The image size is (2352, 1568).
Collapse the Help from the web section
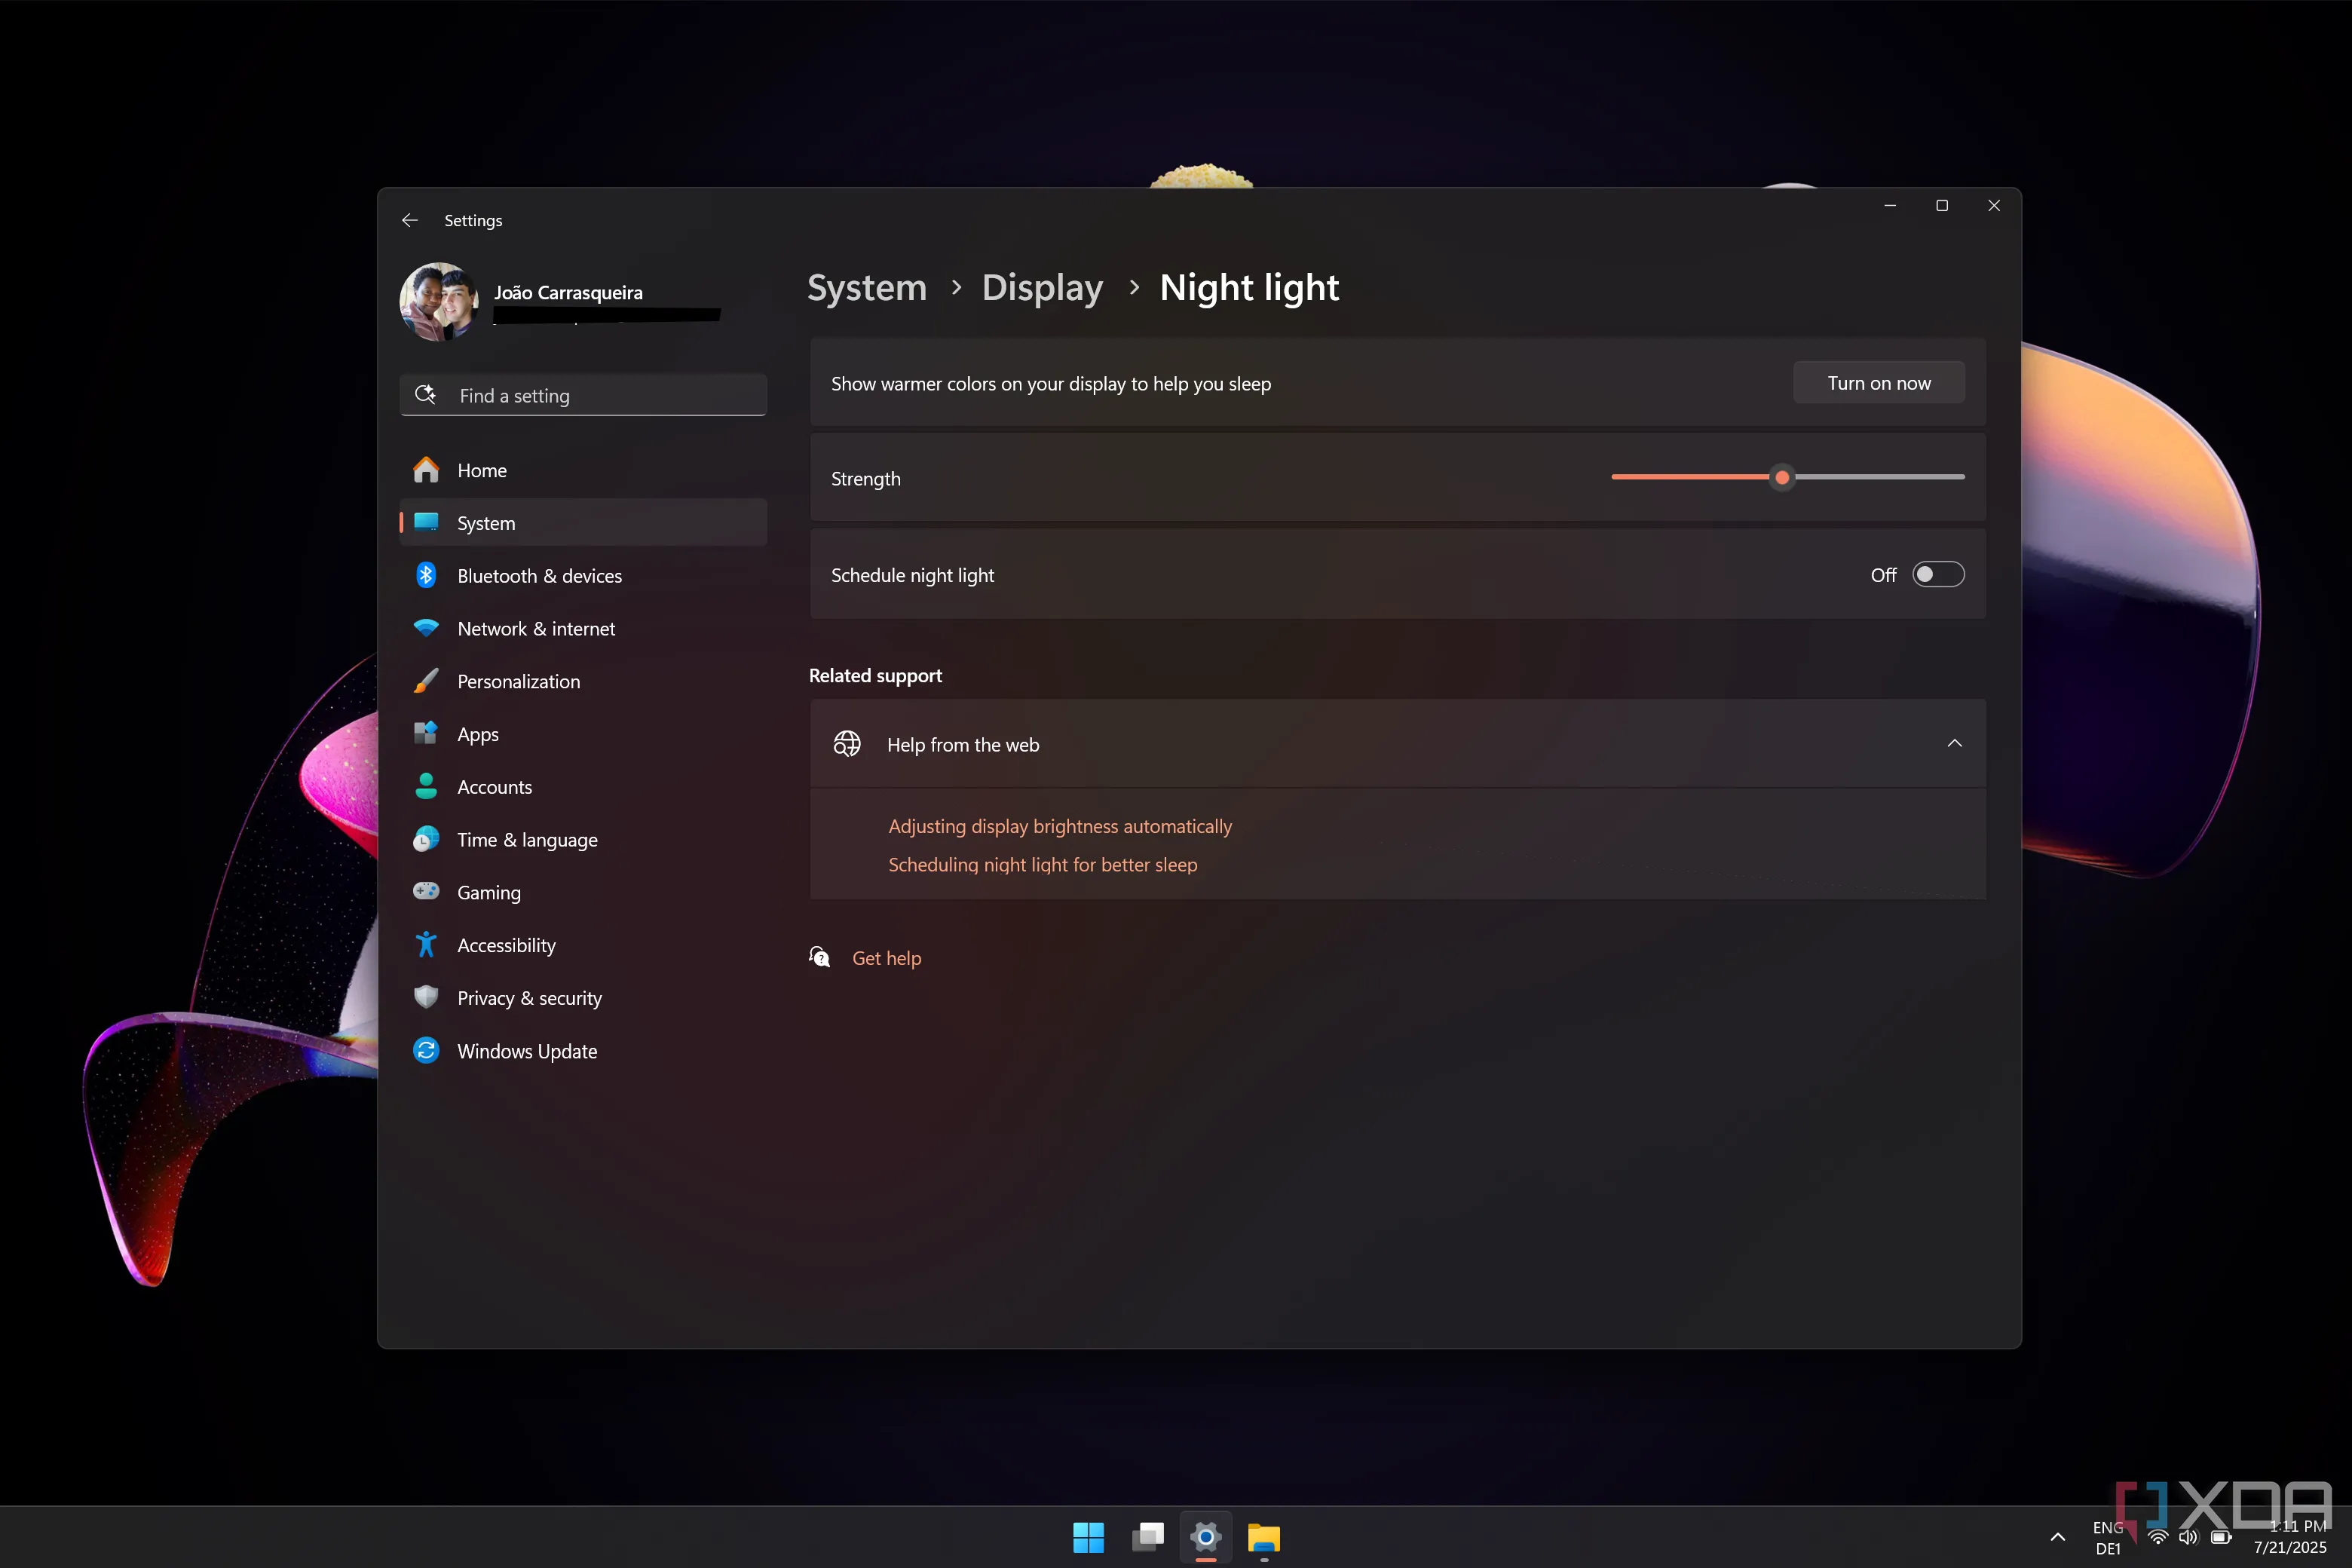1955,744
